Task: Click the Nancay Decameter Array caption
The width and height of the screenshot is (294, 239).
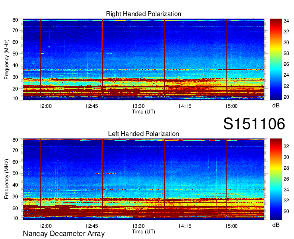Action: click(64, 234)
